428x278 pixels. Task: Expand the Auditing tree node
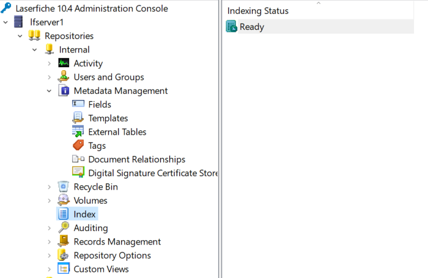49,228
